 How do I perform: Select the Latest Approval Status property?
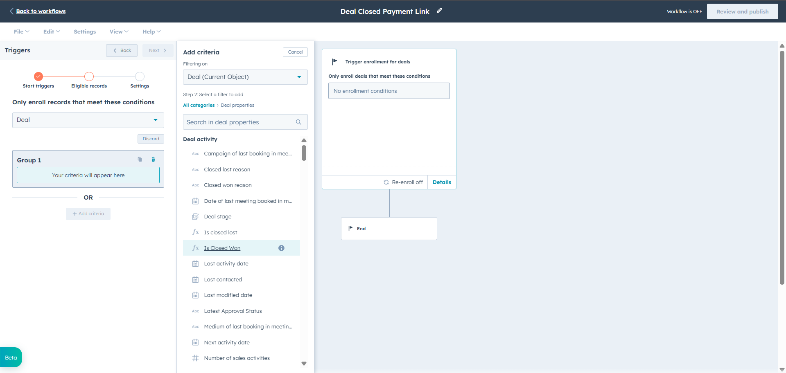tap(242, 311)
